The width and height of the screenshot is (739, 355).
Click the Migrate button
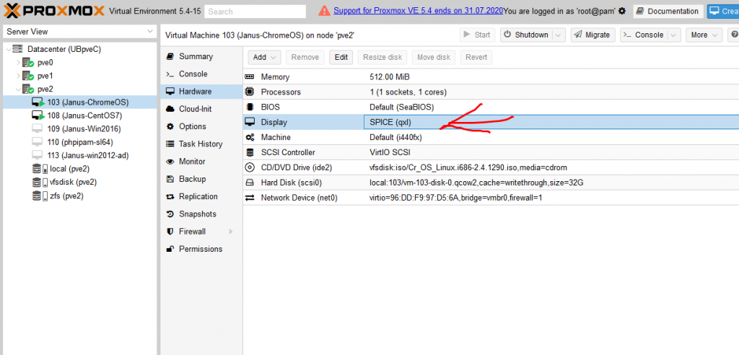point(592,35)
